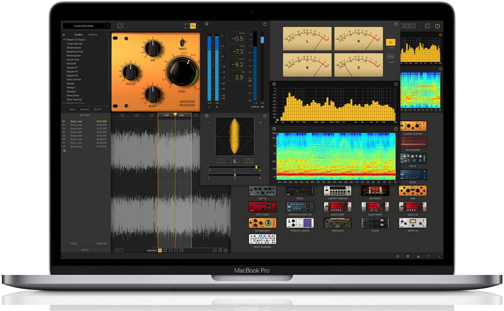Screen dimensions: 504x311
Task: Open the WHITE CHANNEL module thumbnail
Action: coord(262,239)
